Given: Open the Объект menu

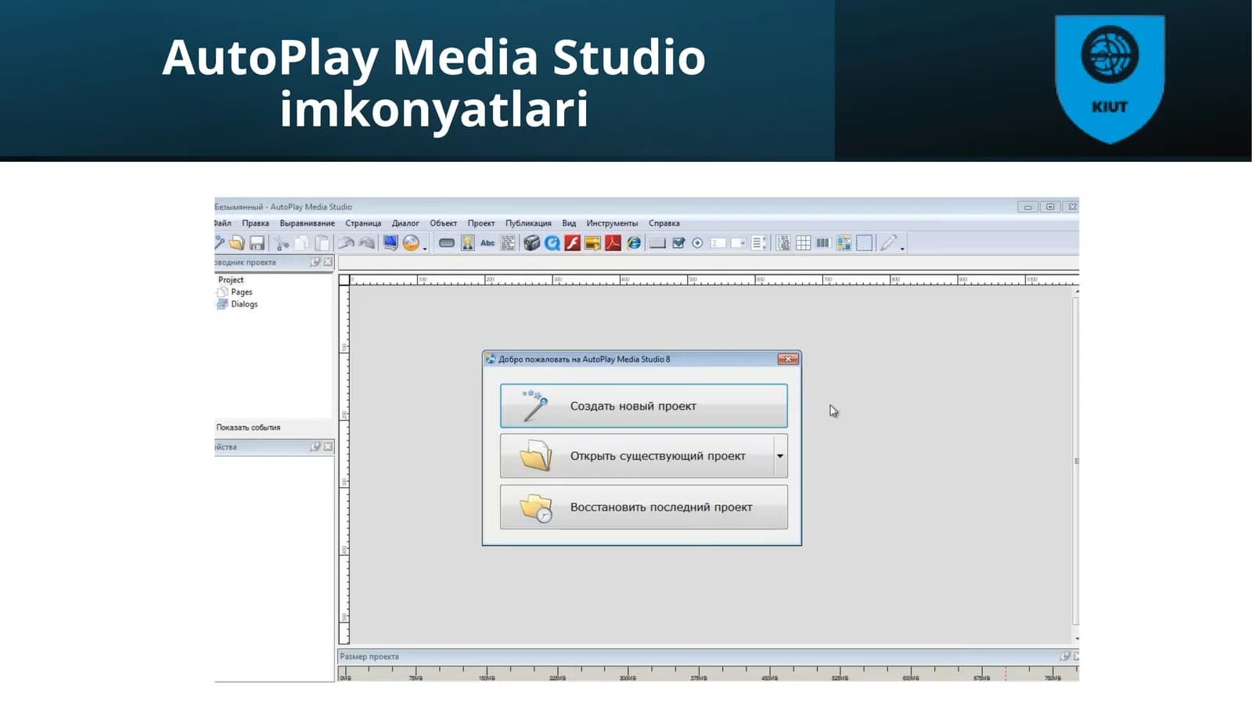Looking at the screenshot, I should (x=444, y=223).
